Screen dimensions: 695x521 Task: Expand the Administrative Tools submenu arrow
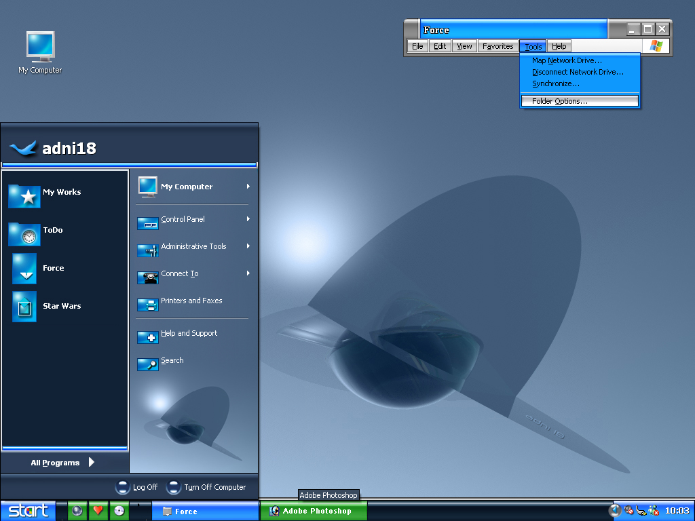tap(248, 246)
